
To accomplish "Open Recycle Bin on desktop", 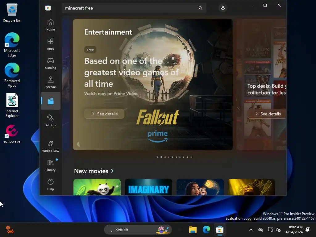I will (x=12, y=12).
